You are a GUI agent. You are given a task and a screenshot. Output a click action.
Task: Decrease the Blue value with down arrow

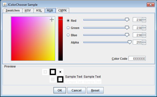tap(144, 36)
